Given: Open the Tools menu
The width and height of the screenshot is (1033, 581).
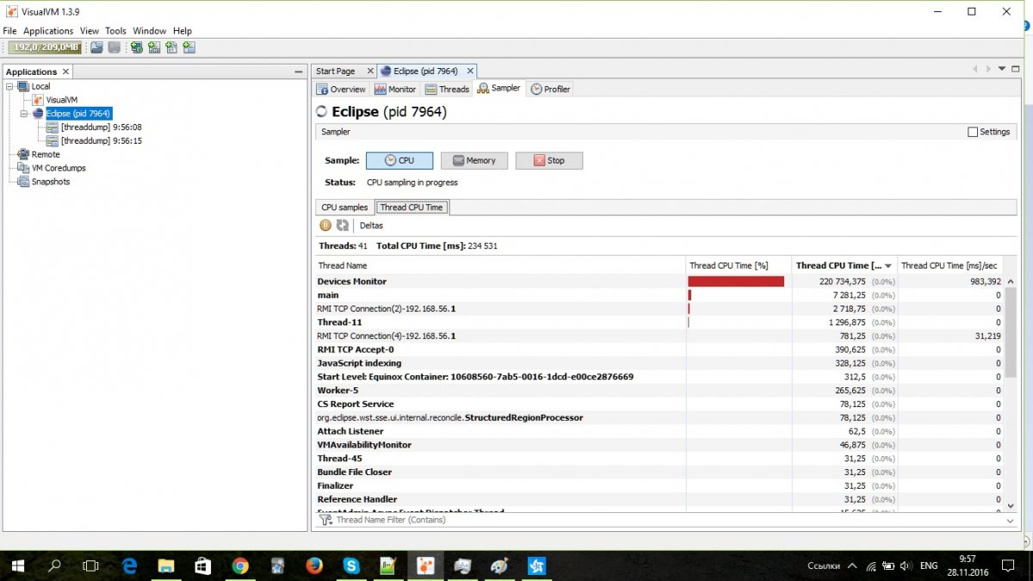Looking at the screenshot, I should point(115,31).
